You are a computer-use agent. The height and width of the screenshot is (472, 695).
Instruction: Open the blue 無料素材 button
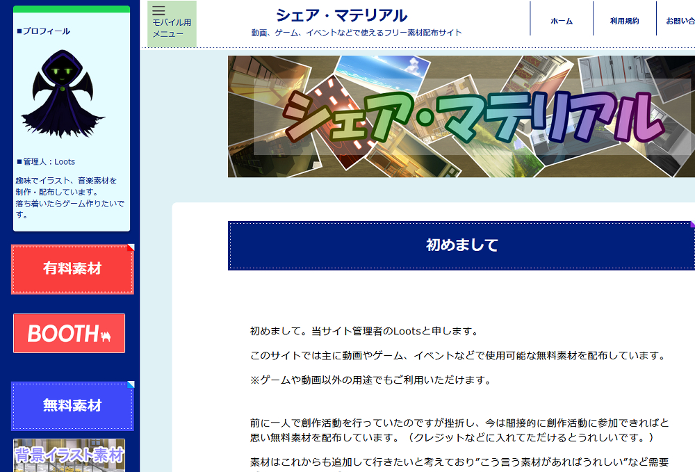coord(72,405)
